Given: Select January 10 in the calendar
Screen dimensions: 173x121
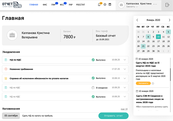Looking at the screenshot, I should (158, 37).
